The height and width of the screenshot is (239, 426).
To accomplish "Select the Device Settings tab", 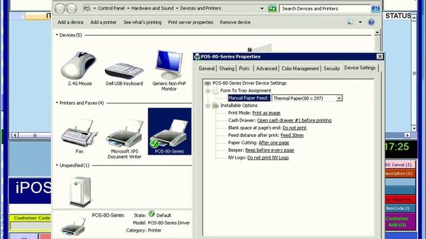I will click(x=359, y=68).
